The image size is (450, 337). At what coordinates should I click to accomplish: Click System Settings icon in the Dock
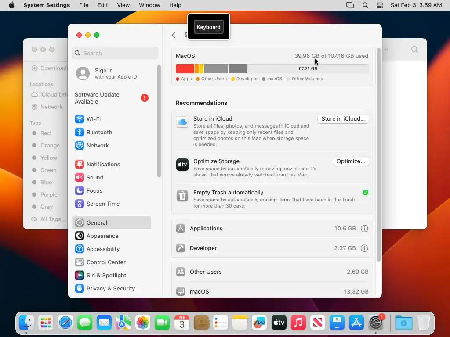376,323
